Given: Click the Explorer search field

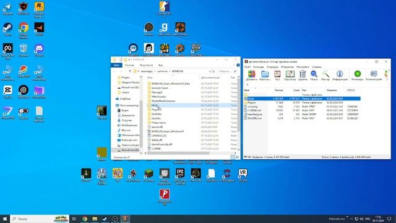Looking at the screenshot, I should coord(227,71).
